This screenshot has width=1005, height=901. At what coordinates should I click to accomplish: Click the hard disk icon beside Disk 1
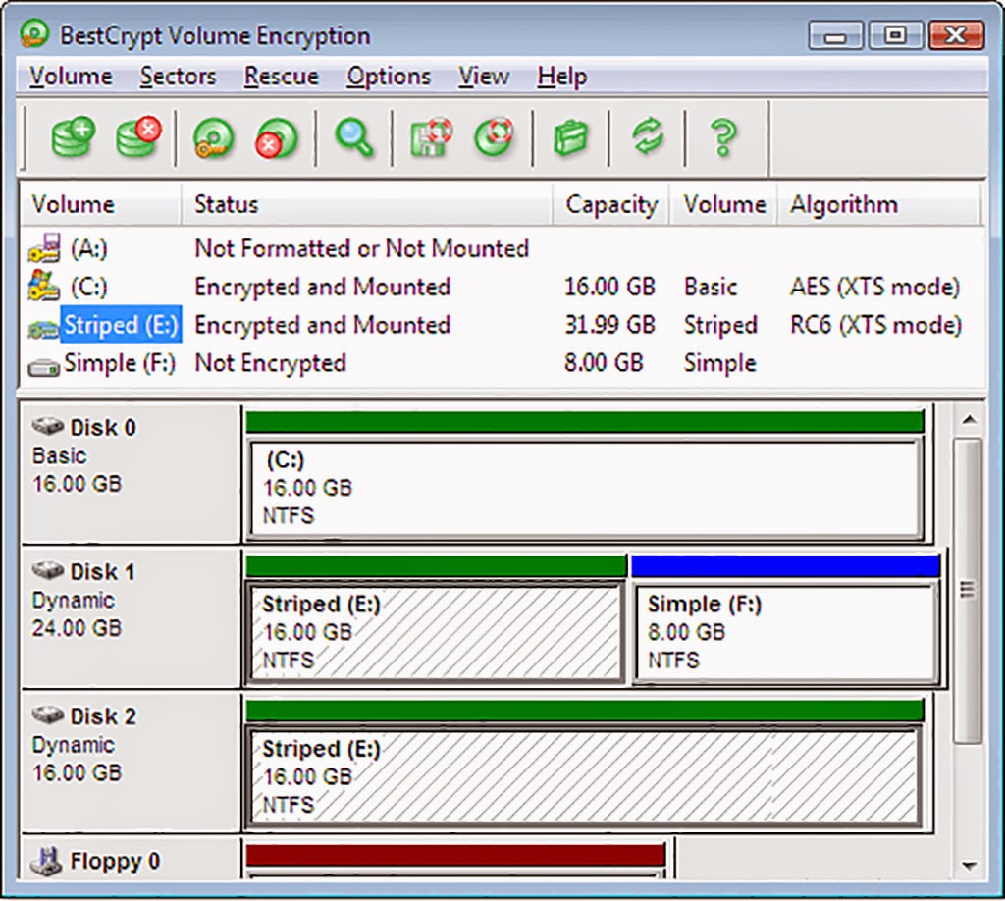tap(48, 569)
